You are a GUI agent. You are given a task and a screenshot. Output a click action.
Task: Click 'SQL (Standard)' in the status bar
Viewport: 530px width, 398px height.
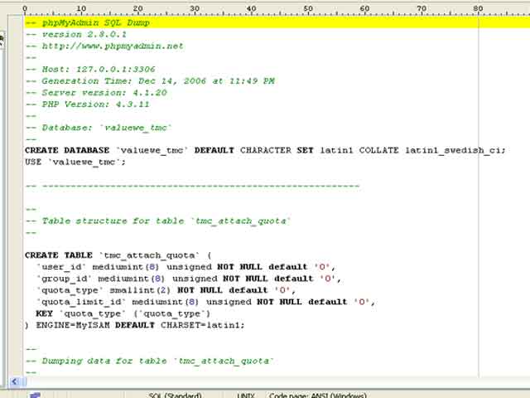(x=175, y=395)
